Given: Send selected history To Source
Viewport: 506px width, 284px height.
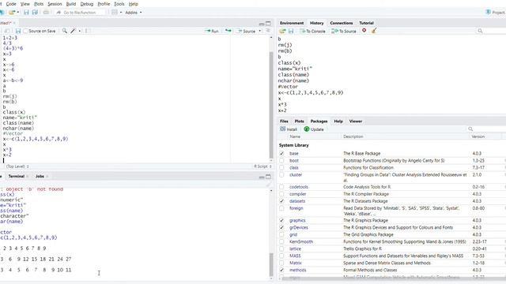Looking at the screenshot, I should click(344, 31).
